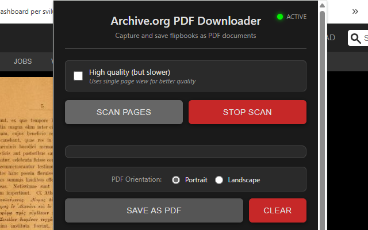Image resolution: width=368 pixels, height=230 pixels.
Task: Open bookmarks overflow chevron in browser
Action: point(355,11)
